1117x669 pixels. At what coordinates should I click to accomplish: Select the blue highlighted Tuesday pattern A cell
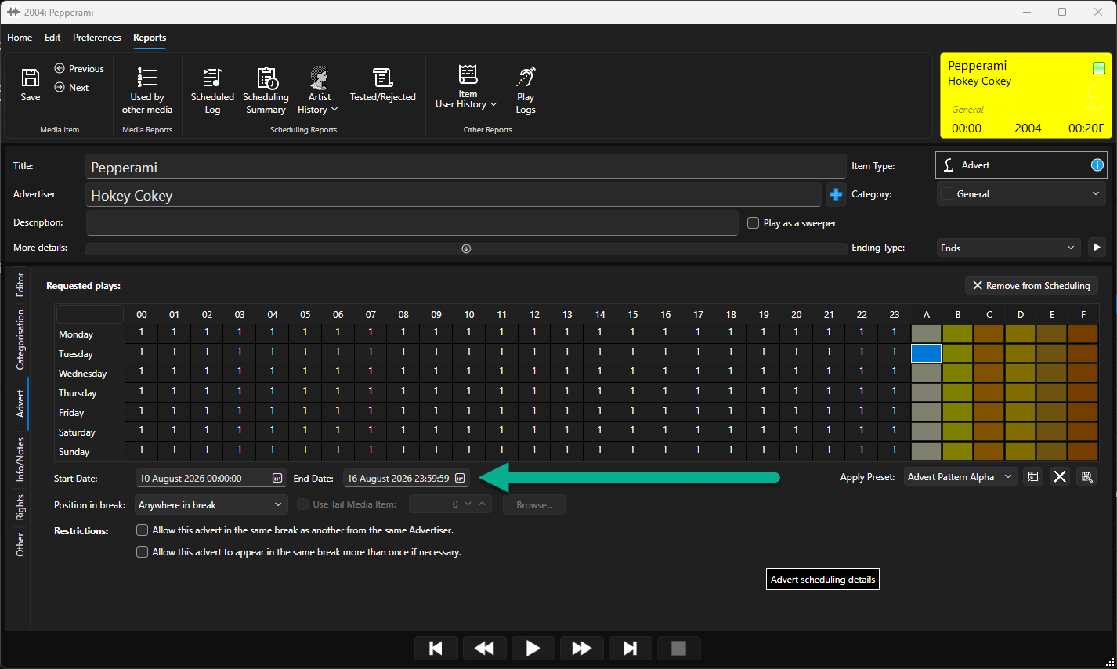pos(926,353)
